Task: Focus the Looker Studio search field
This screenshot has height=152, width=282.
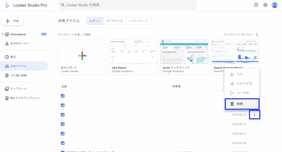Action: [x=127, y=5]
